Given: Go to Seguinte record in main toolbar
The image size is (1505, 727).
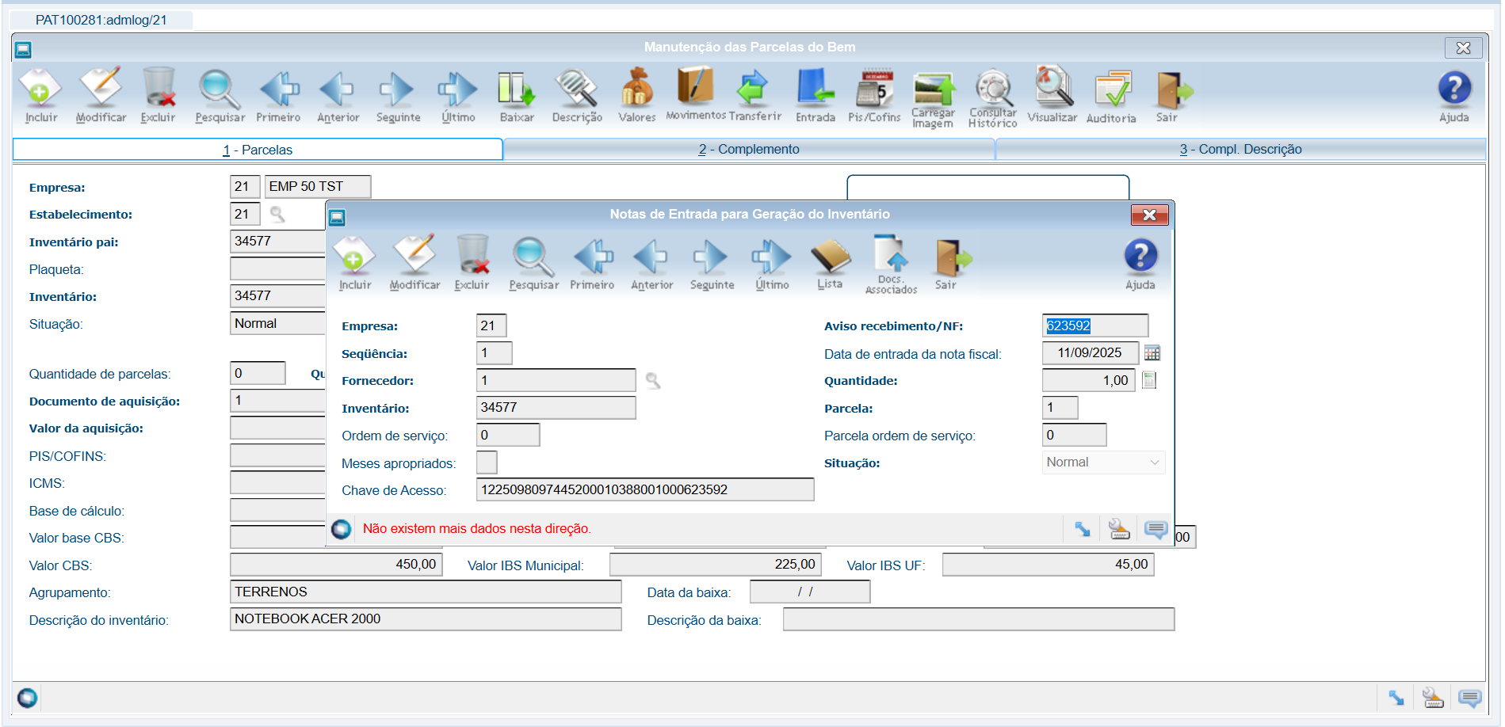Looking at the screenshot, I should coord(398,96).
